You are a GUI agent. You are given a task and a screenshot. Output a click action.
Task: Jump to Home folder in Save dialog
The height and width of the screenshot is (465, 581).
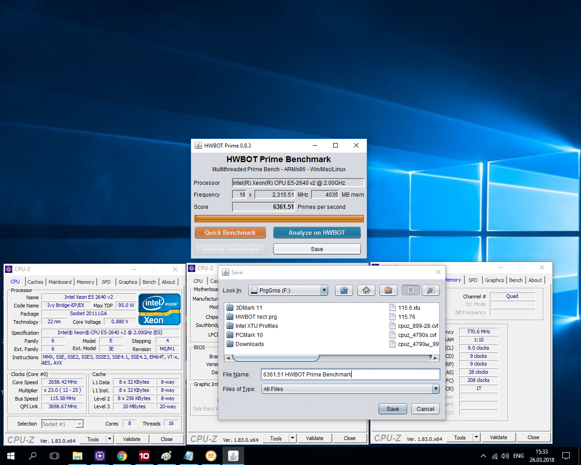click(366, 290)
